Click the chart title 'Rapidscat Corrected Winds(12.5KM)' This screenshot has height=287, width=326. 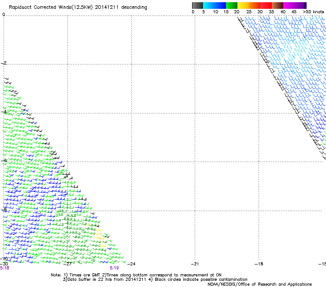(x=51, y=8)
